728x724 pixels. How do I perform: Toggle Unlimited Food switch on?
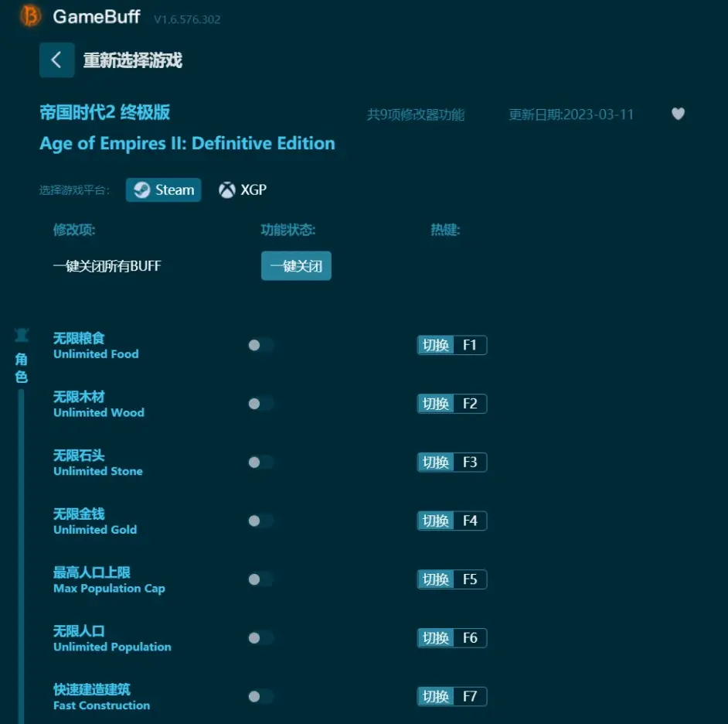(260, 345)
